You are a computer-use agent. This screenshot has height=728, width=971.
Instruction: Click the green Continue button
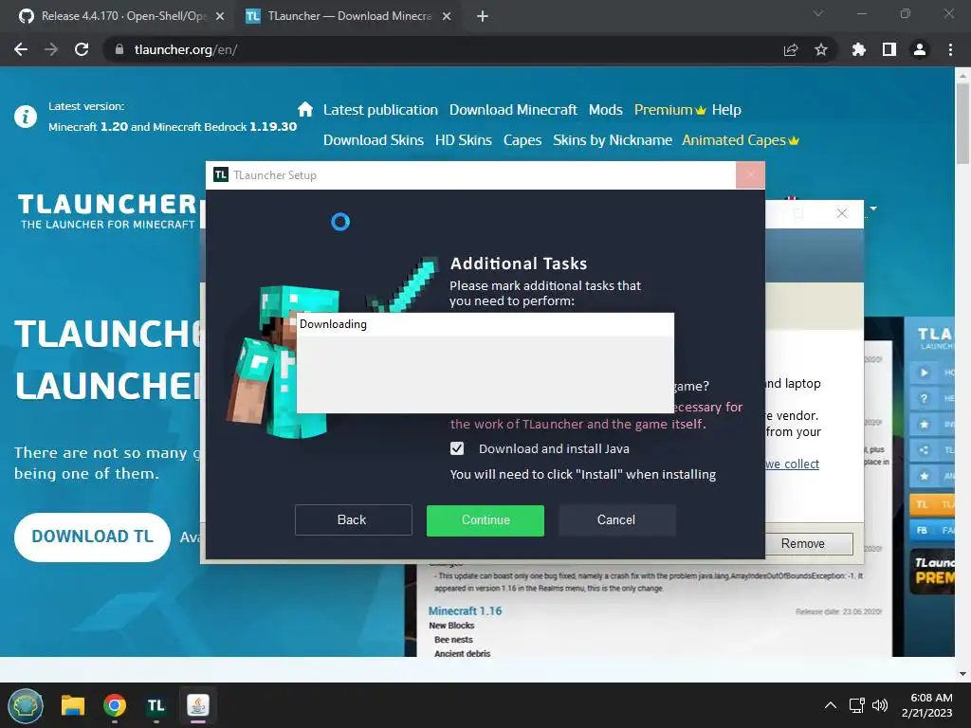[x=485, y=520]
